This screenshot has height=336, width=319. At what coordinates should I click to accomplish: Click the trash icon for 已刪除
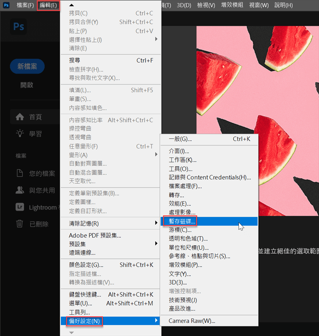(x=20, y=224)
